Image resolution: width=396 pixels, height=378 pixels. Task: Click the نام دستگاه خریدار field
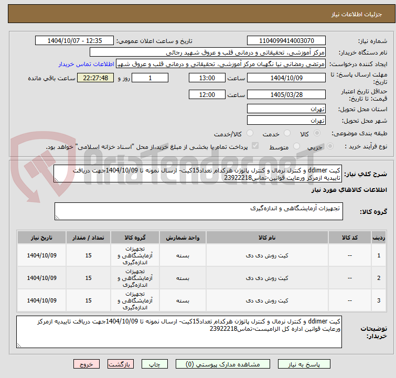pyautogui.click(x=208, y=52)
